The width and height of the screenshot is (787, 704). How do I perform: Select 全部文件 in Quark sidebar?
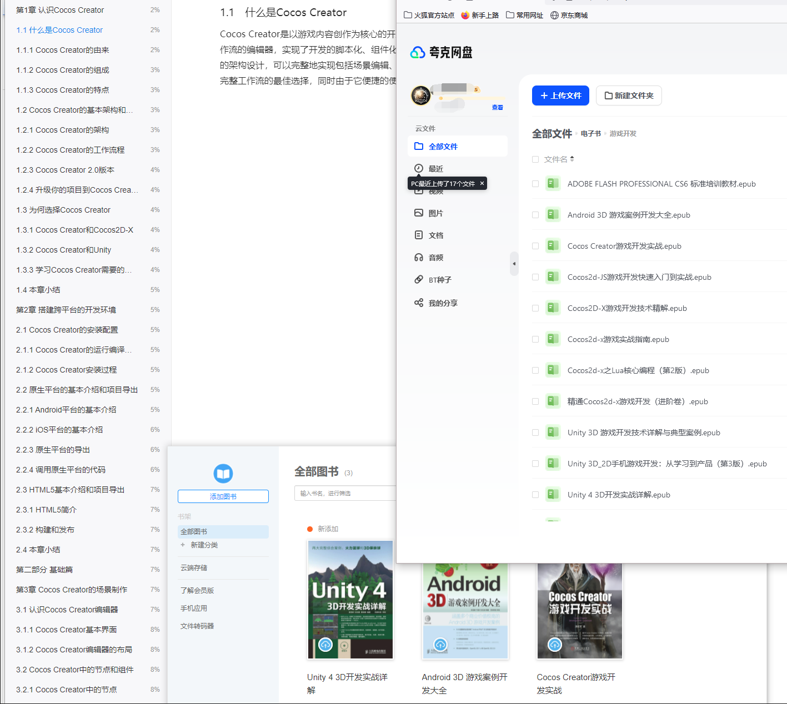(457, 146)
